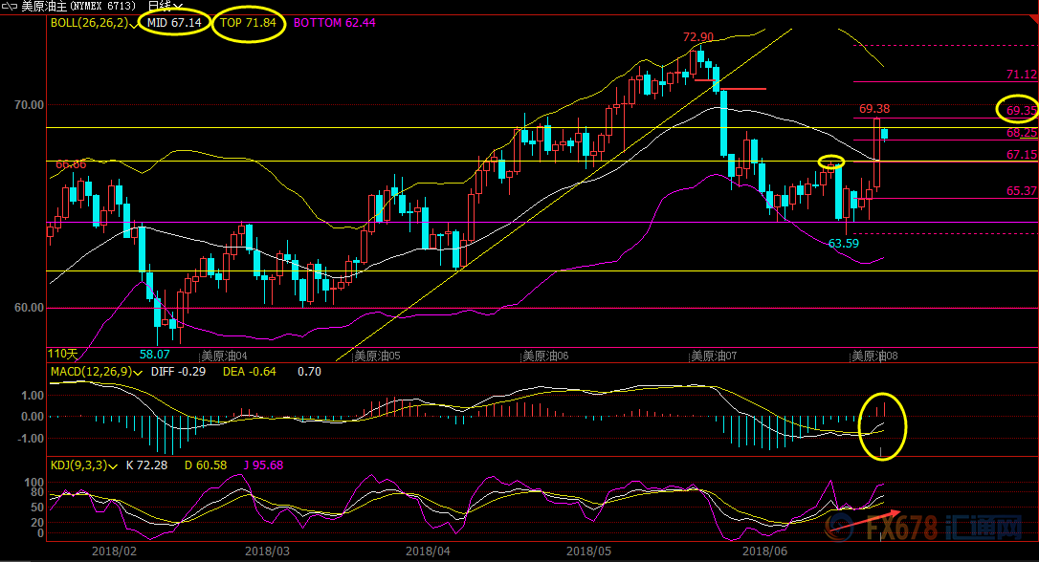Click the 2018/06 date axis label
Image resolution: width=1039 pixels, height=562 pixels.
[764, 551]
